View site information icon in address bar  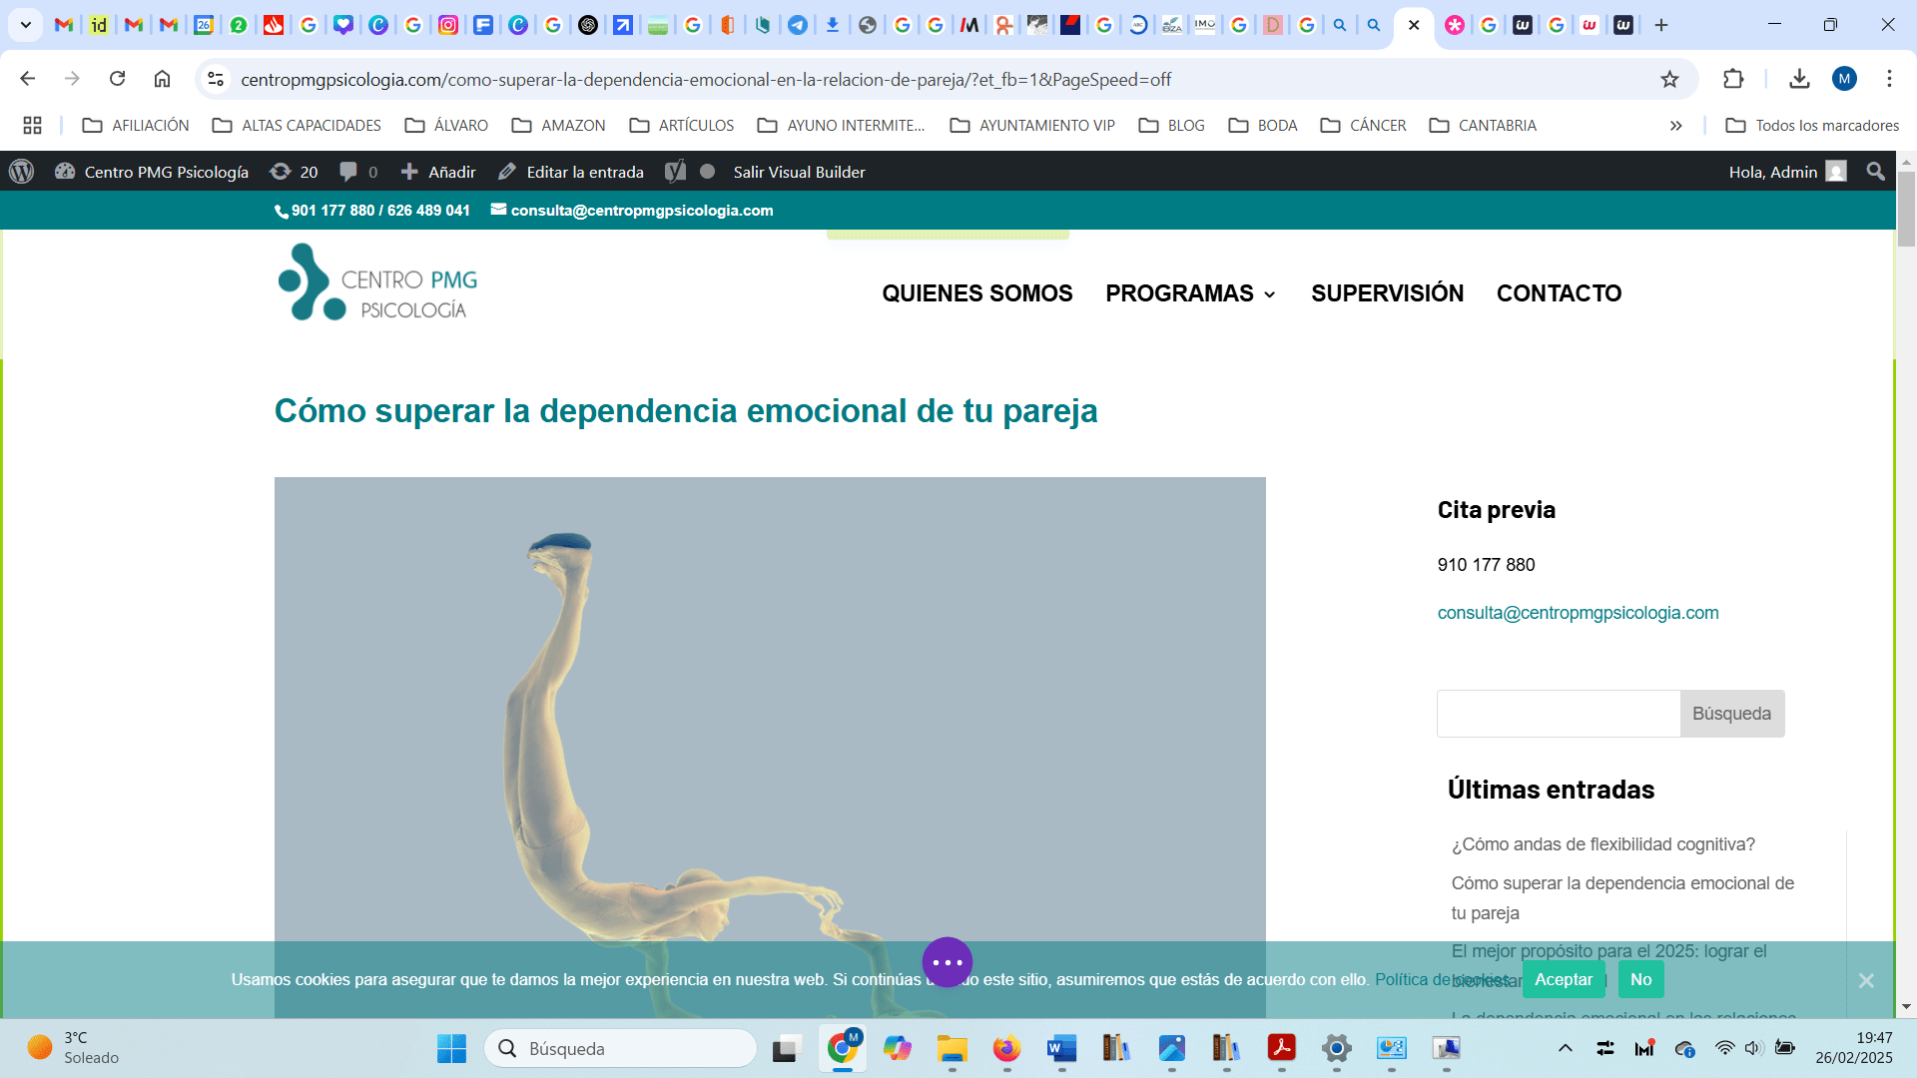[x=216, y=79]
